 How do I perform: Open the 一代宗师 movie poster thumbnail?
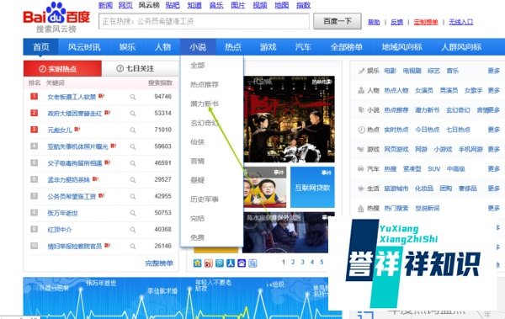290,120
